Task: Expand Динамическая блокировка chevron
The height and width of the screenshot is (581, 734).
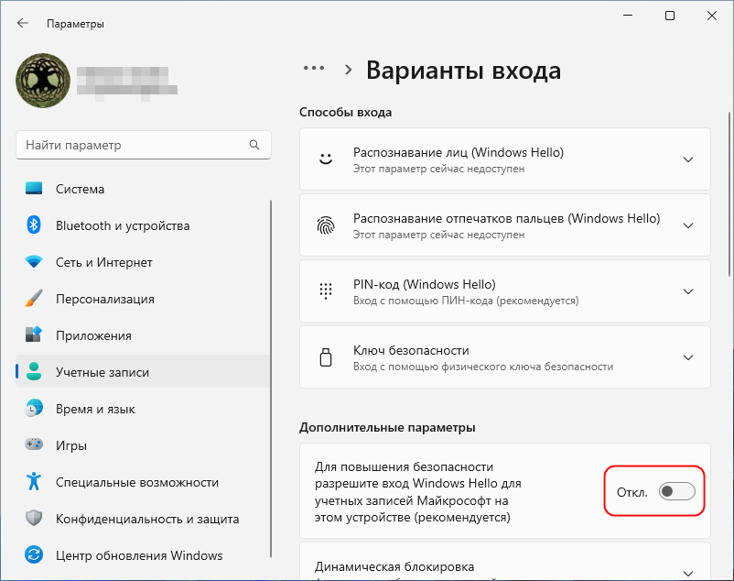Action: (688, 573)
